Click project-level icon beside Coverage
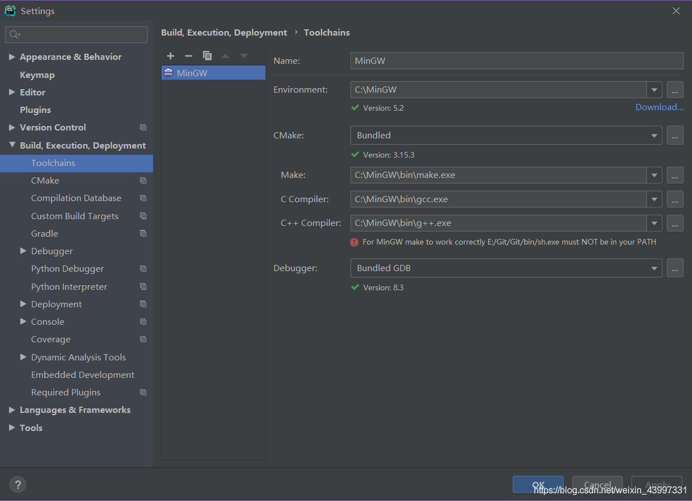This screenshot has height=501, width=692. click(143, 339)
